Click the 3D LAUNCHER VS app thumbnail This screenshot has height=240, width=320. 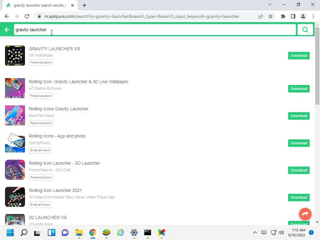(x=15, y=220)
